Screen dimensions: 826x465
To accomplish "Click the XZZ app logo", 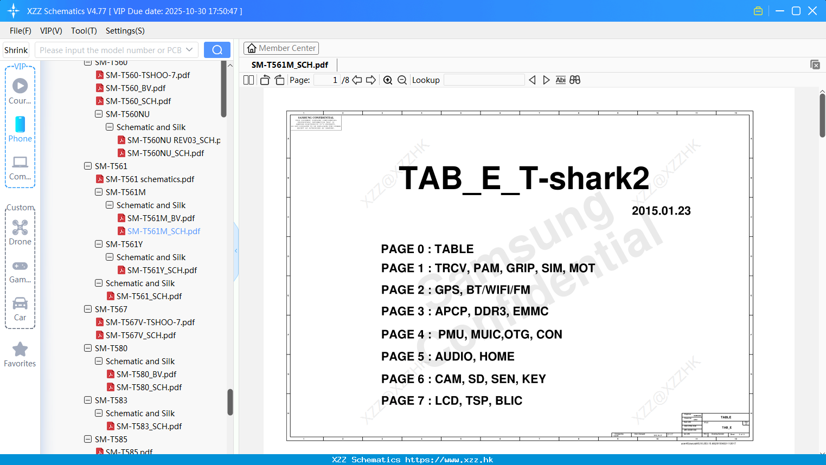I will [x=14, y=11].
